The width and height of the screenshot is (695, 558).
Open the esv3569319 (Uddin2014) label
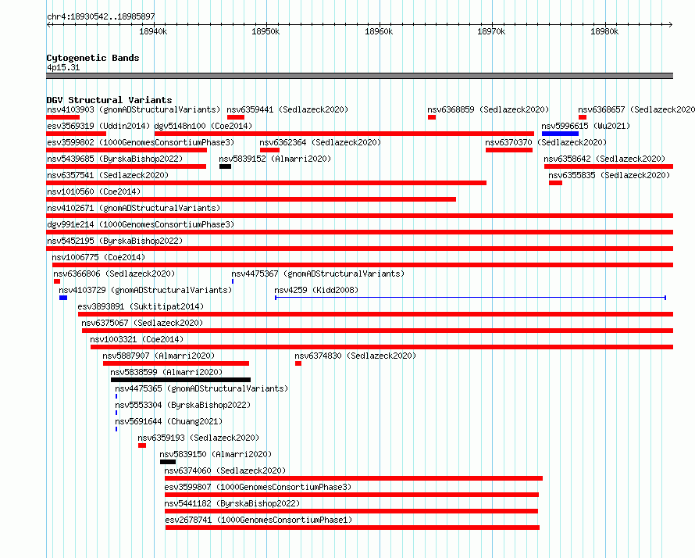pos(98,126)
